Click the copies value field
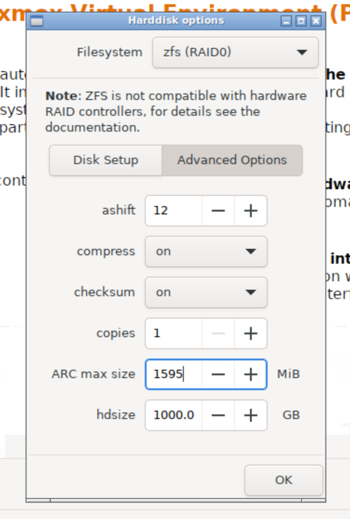The height and width of the screenshot is (519, 350). click(174, 333)
